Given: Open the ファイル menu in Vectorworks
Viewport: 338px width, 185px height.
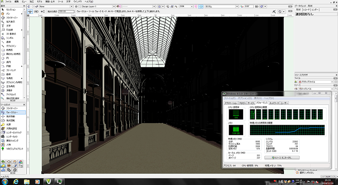Looking at the screenshot, I should 8,2.
